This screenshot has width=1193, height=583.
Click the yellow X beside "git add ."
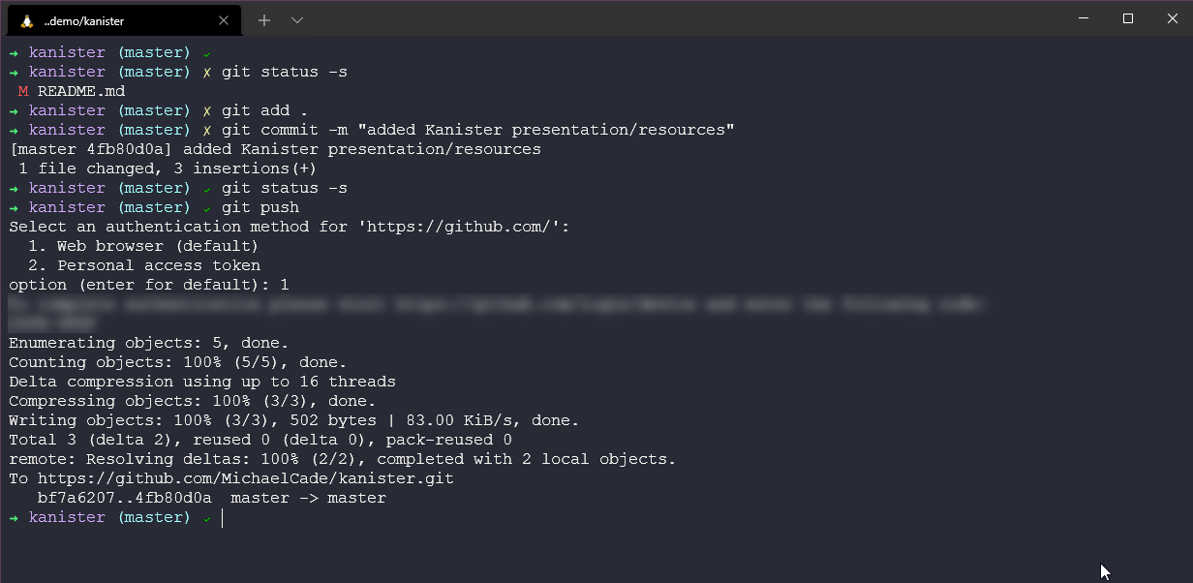(206, 110)
